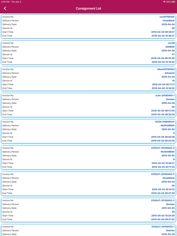Select start time 2019-04-04 08:49:38
The image size is (177, 236).
pos(163,137)
